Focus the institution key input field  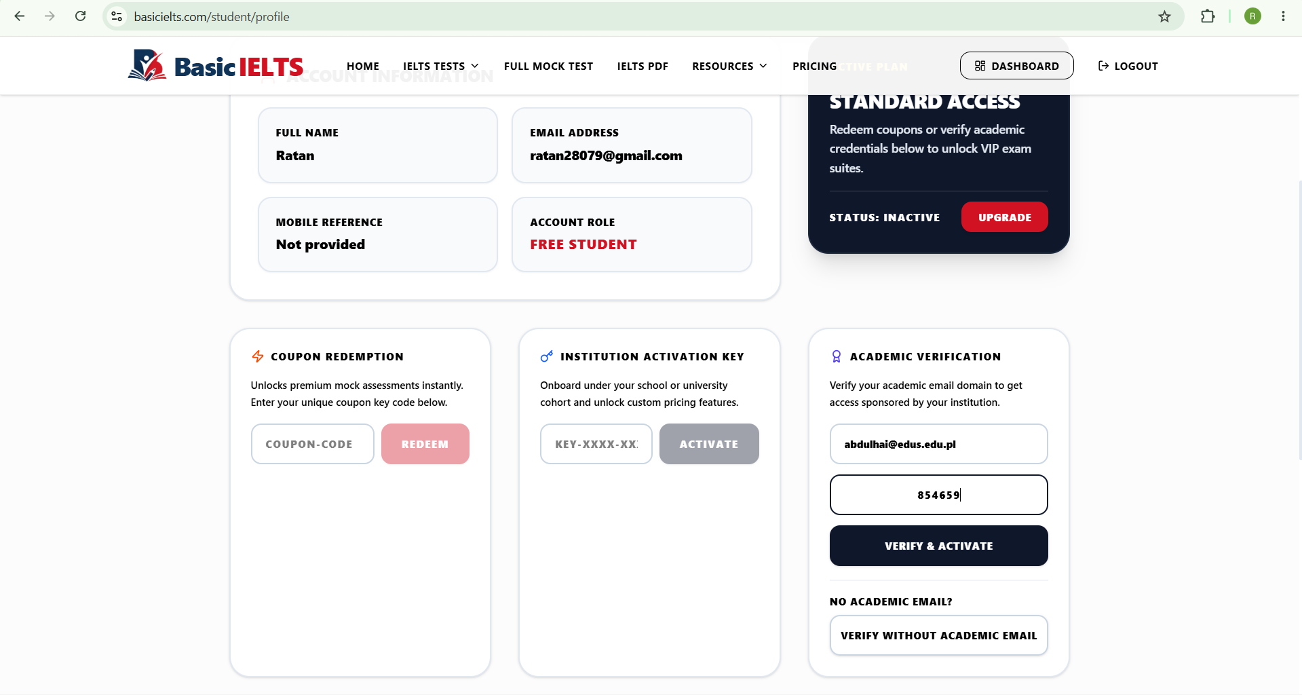click(x=596, y=444)
